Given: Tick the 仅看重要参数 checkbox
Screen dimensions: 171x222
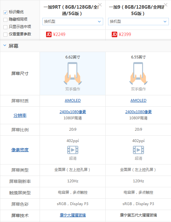Looking at the screenshot, I should pyautogui.click(x=5, y=34).
